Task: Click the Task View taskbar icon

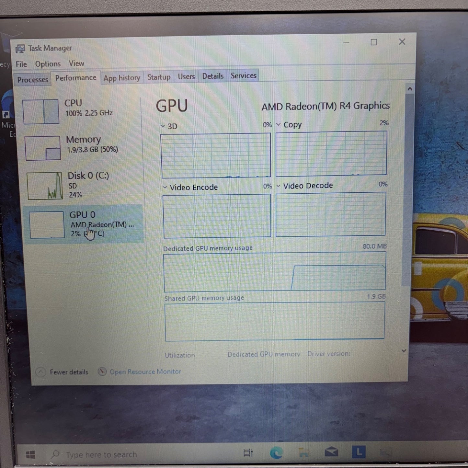Action: coord(248,453)
